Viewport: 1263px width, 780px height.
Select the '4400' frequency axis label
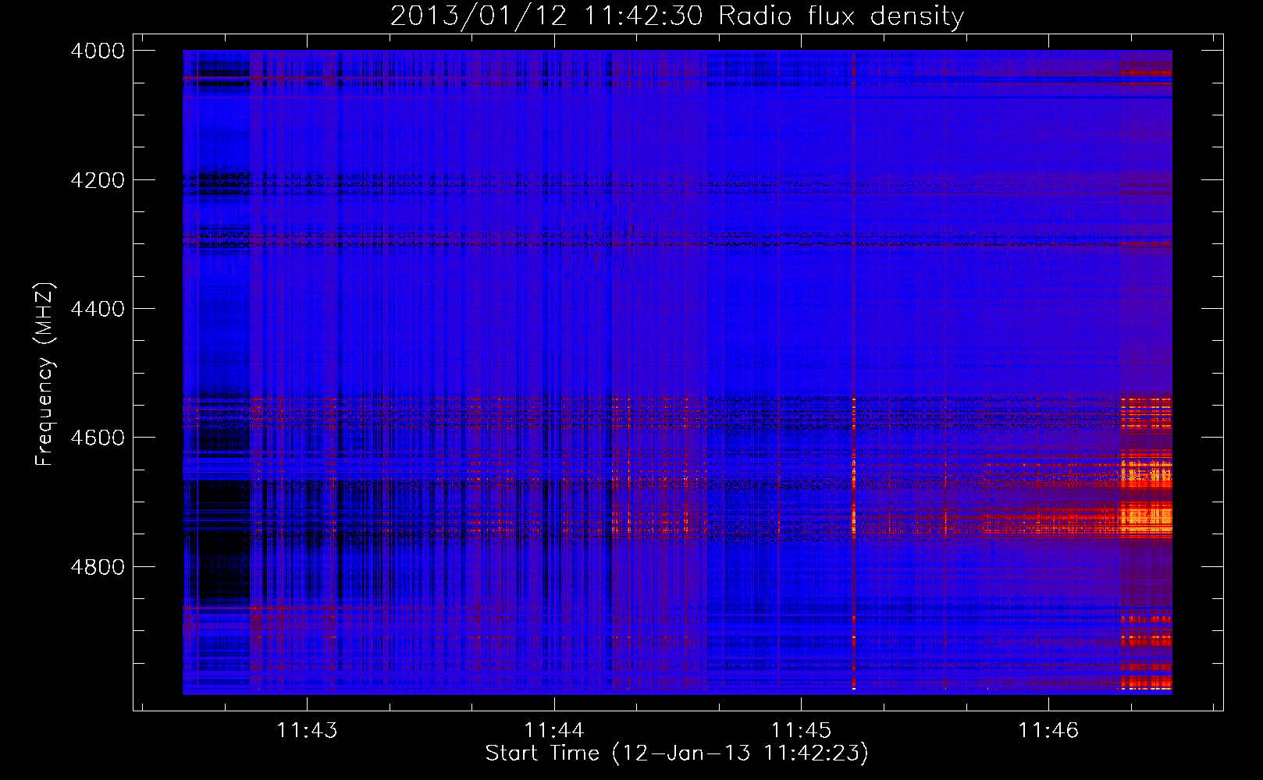tap(98, 309)
